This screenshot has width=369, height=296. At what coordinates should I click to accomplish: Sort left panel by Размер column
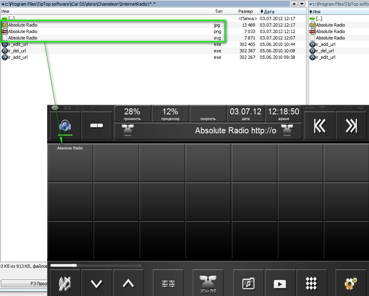[x=248, y=11]
